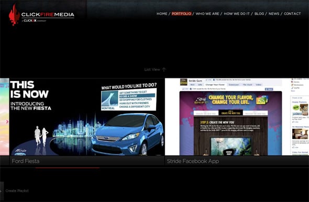Viewport: 309px width, 202px height.
Task: Open the Home page
Action: [162, 14]
